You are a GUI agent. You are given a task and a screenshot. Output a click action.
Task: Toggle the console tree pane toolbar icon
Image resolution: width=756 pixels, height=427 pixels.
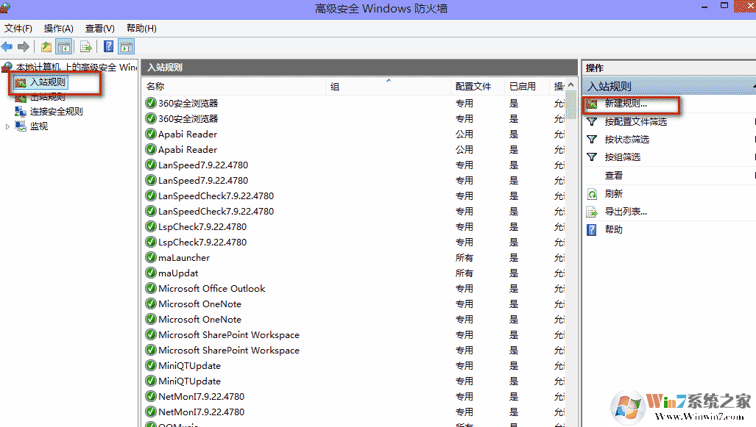[65, 47]
